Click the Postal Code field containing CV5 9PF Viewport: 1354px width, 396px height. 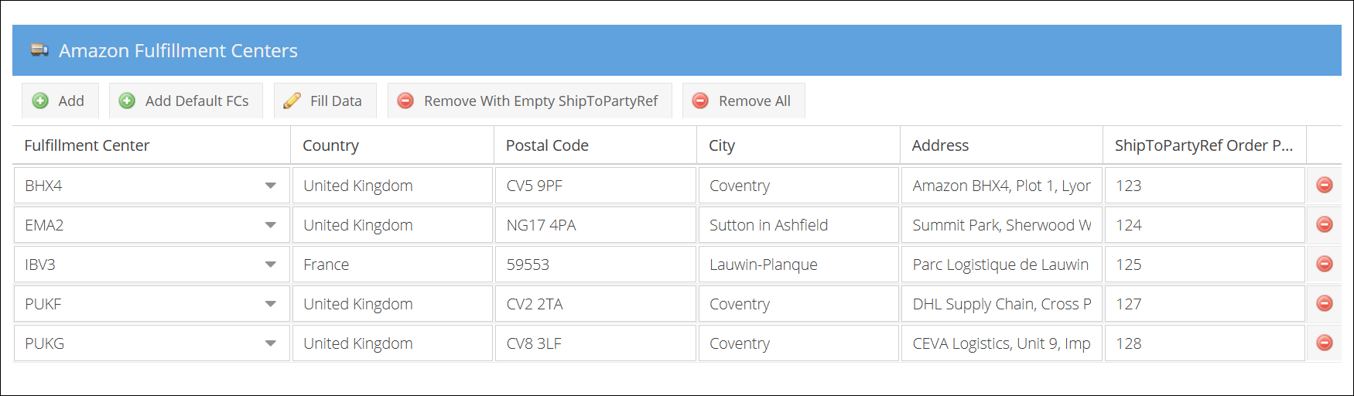point(594,186)
